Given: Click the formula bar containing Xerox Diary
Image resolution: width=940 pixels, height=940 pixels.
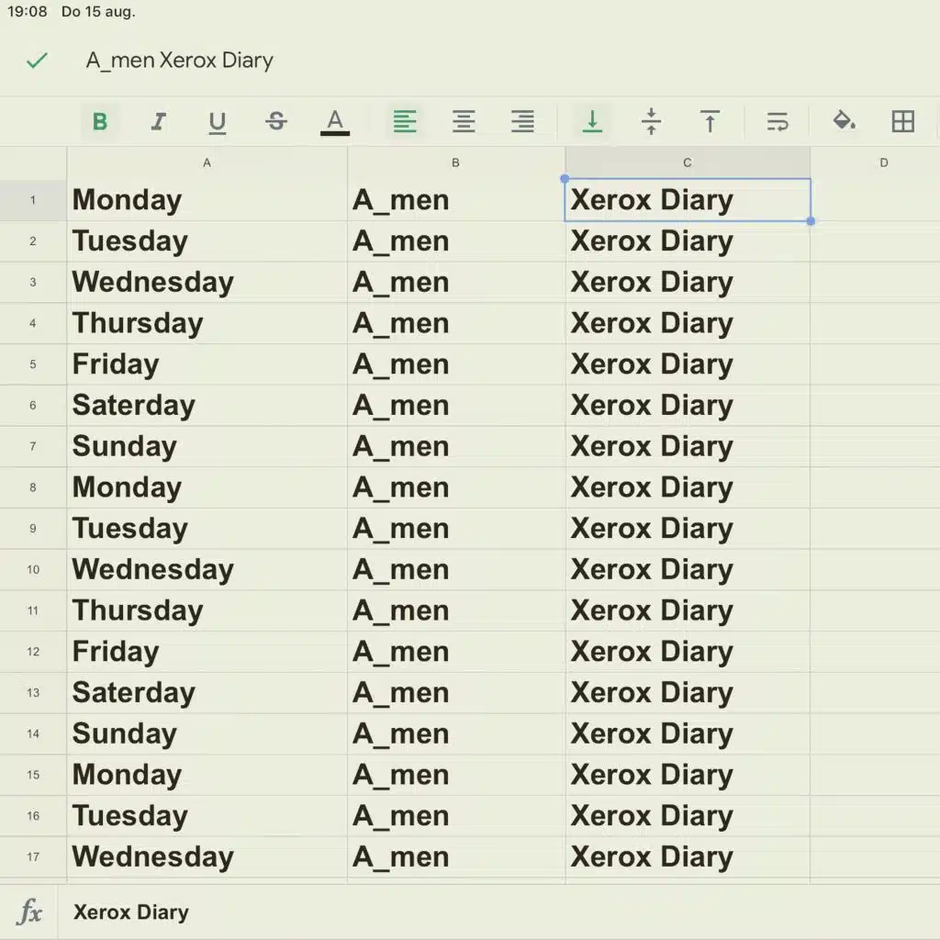Looking at the screenshot, I should tap(498, 912).
